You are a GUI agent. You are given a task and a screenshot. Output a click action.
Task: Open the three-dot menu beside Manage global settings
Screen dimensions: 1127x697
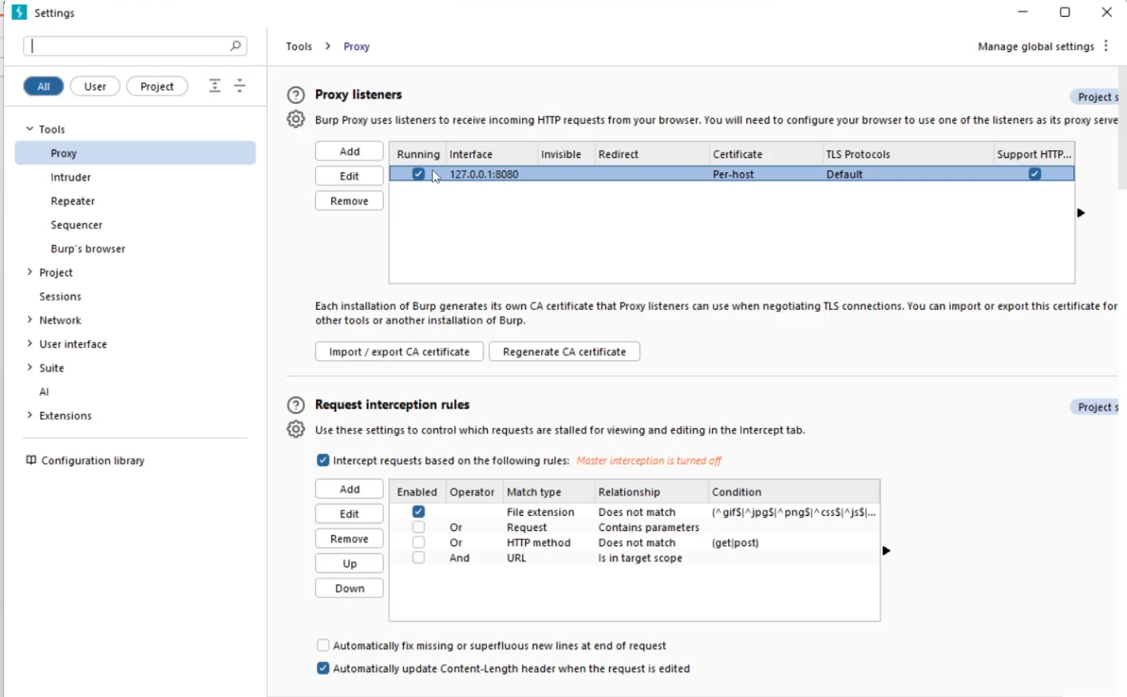[x=1106, y=46]
